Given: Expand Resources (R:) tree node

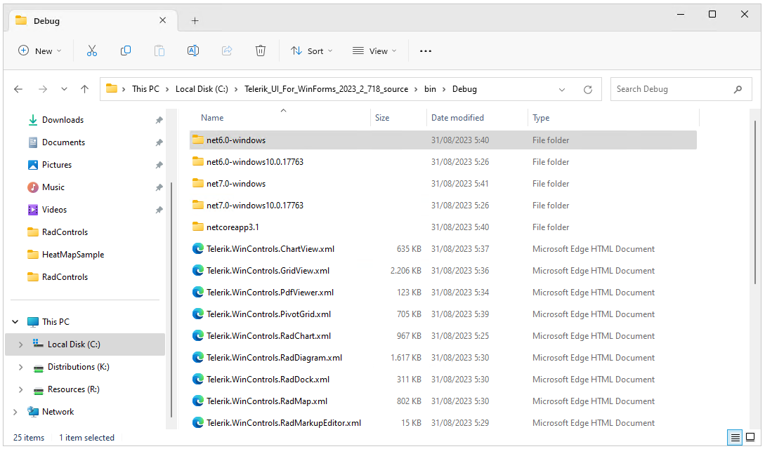Looking at the screenshot, I should coord(20,389).
